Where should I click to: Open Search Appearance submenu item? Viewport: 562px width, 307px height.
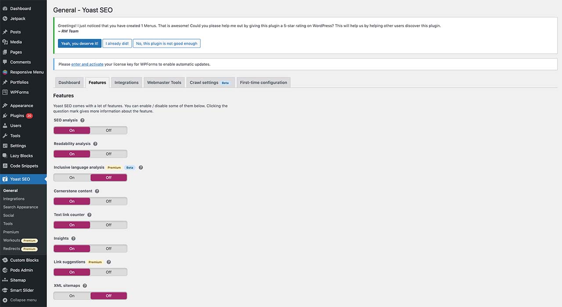pos(21,207)
